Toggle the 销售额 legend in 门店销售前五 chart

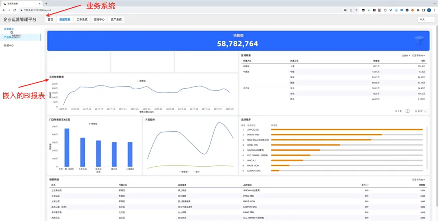pyautogui.click(x=93, y=124)
